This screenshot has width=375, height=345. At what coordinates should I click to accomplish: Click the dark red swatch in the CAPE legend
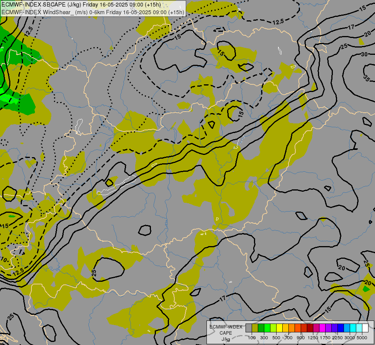310,328
